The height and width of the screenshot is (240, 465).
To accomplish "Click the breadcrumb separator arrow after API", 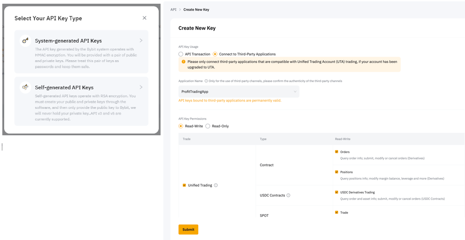I will pos(180,10).
